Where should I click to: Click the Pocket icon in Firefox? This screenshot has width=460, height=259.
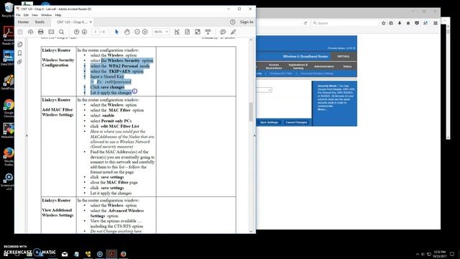(x=417, y=23)
